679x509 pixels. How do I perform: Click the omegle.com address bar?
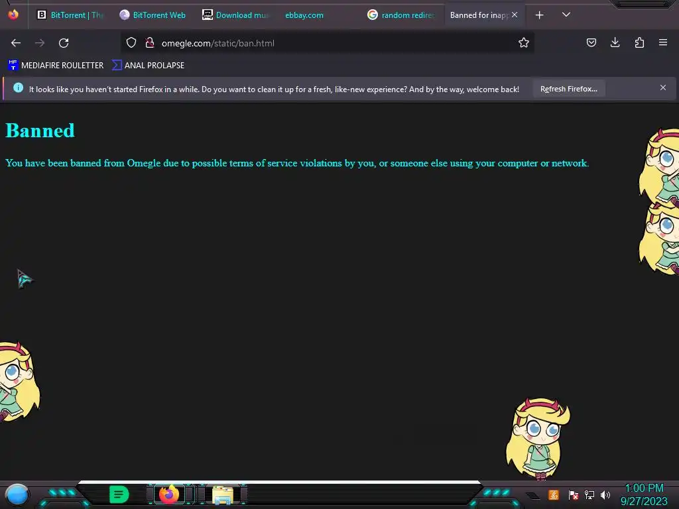(x=329, y=43)
